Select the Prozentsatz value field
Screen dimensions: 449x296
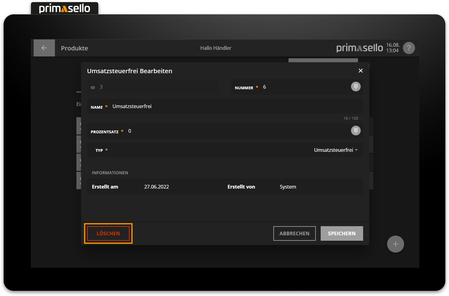pos(237,131)
